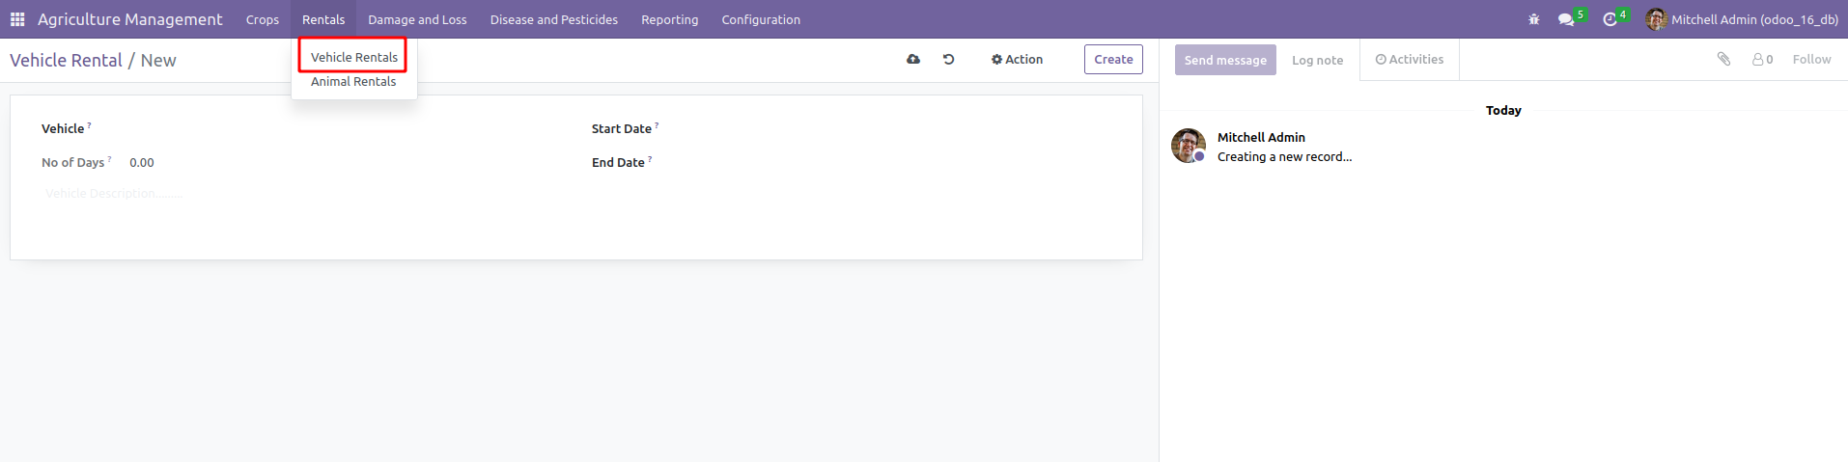Open the Crops menu
This screenshot has height=462, width=1848.
point(263,19)
